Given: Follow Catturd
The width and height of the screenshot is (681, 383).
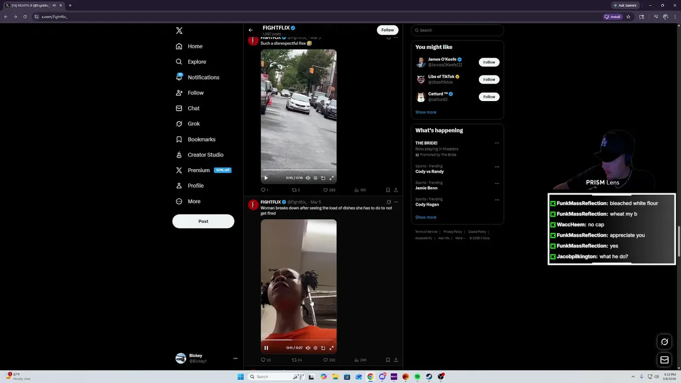Looking at the screenshot, I should [489, 96].
